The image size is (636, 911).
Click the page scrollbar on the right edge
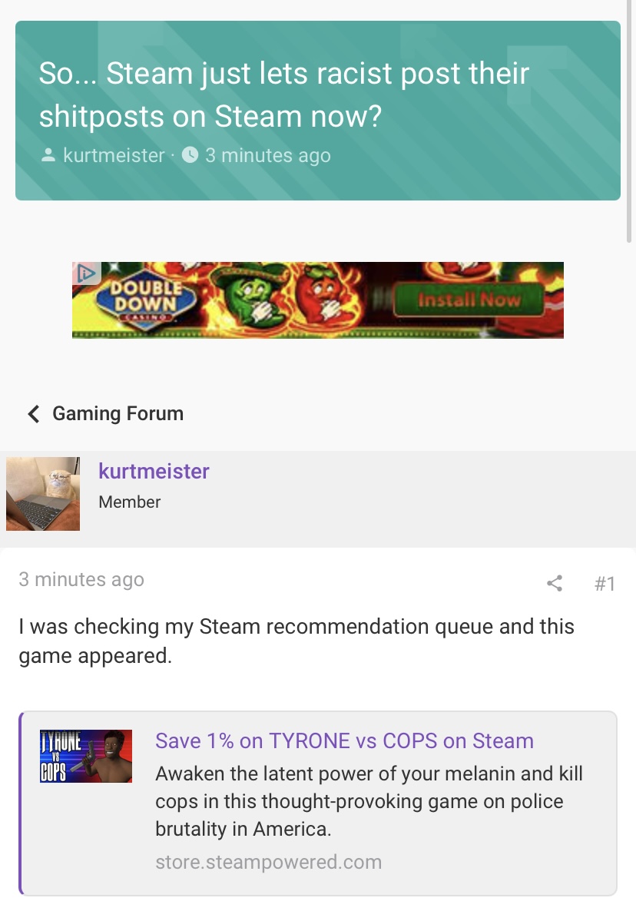629,121
